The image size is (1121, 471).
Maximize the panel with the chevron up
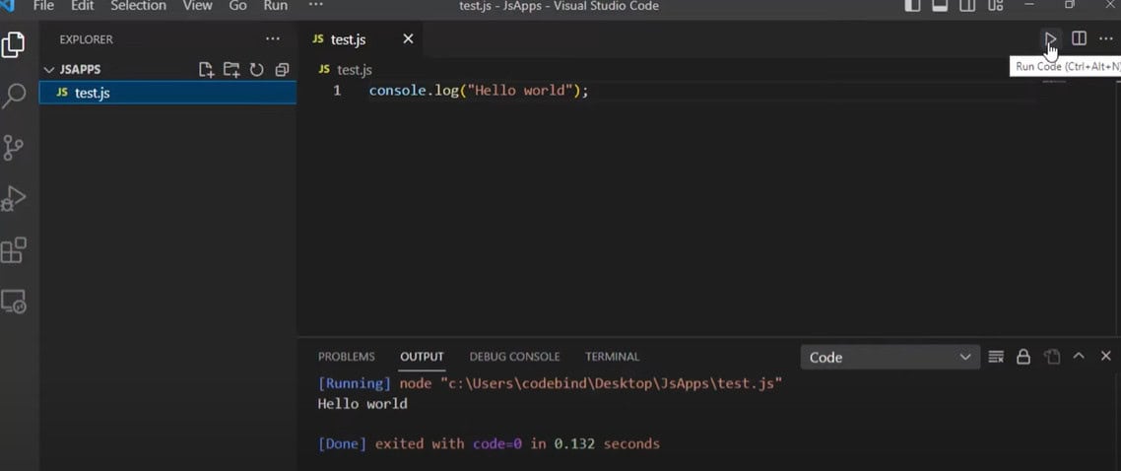click(1079, 357)
